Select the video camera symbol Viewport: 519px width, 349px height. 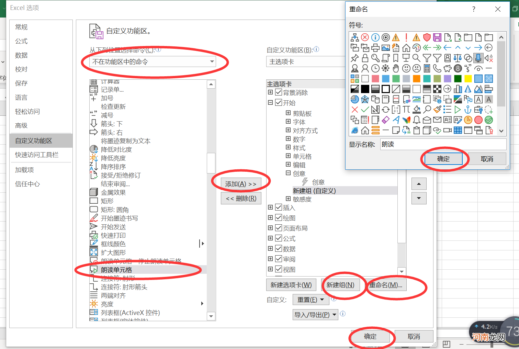(x=447, y=130)
